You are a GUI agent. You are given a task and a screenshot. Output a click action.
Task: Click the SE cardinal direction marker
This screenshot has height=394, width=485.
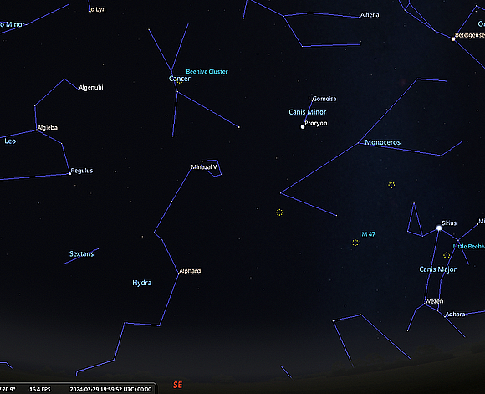[177, 385]
